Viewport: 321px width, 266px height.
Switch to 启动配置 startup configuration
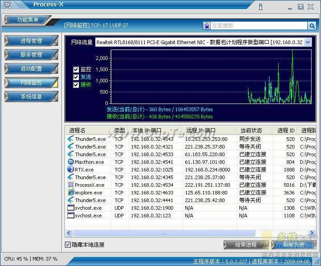tap(31, 69)
